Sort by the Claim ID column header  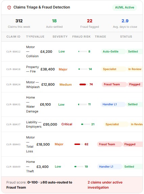[13, 37]
